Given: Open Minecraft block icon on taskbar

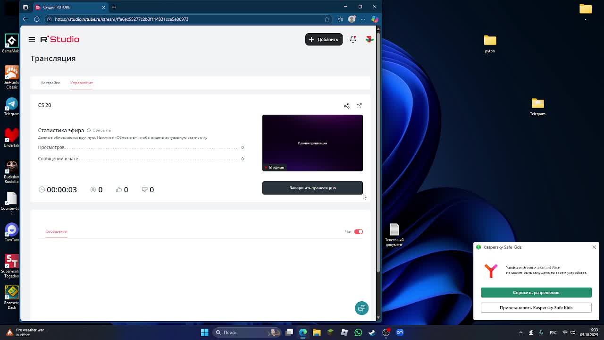Looking at the screenshot, I should (330, 332).
